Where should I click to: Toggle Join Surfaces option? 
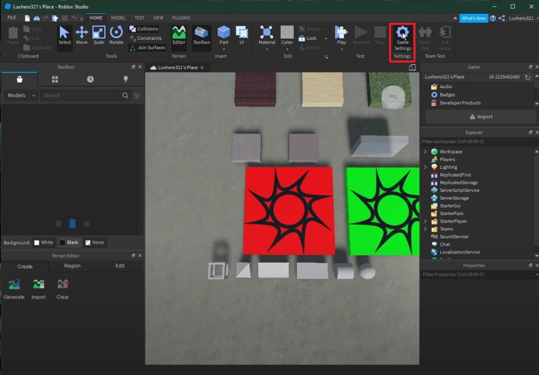click(x=147, y=48)
